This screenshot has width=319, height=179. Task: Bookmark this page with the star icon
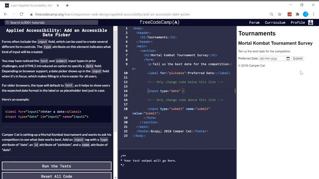coord(280,14)
